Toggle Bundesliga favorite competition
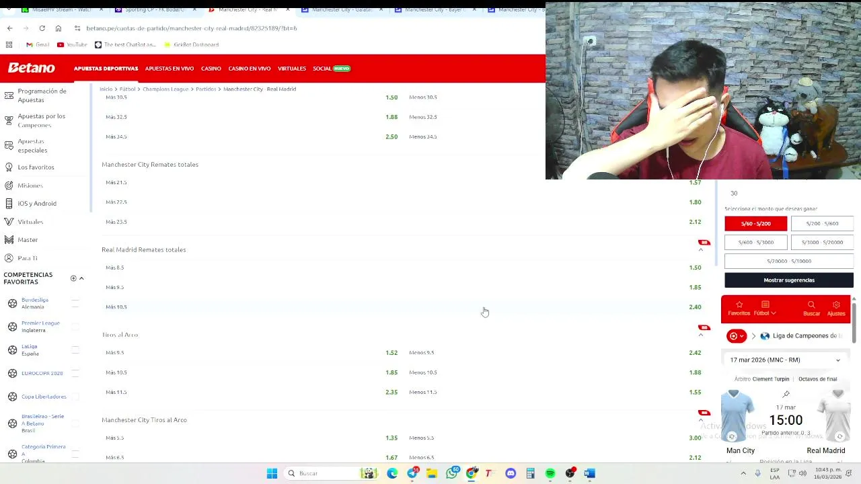Viewport: 861px width, 484px height. pos(75,303)
